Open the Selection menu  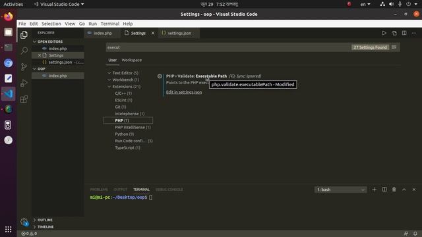[51, 24]
